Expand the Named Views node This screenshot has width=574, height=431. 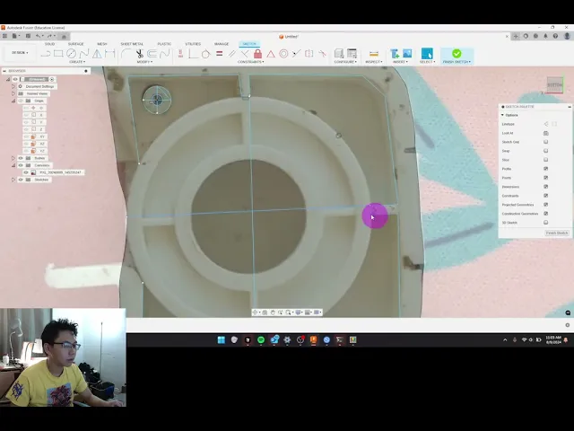(x=13, y=93)
